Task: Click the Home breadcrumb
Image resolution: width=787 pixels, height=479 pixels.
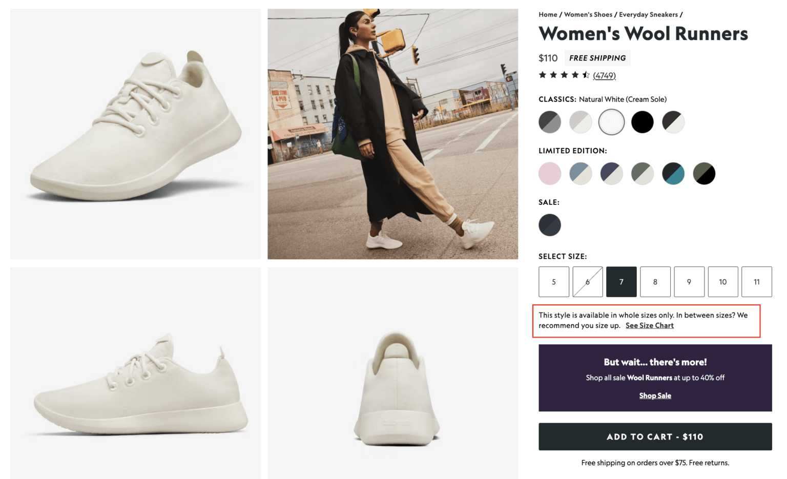Action: (x=547, y=14)
